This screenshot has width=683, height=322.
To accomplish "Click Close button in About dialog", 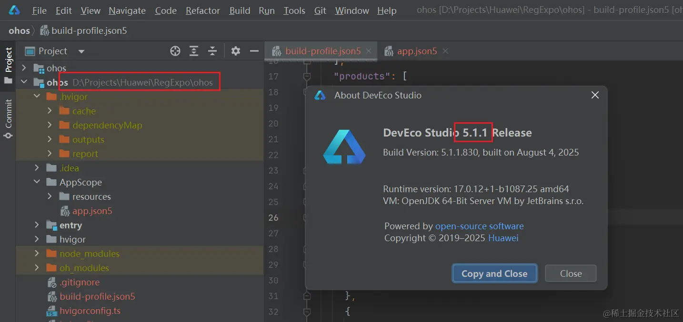I will click(x=571, y=273).
